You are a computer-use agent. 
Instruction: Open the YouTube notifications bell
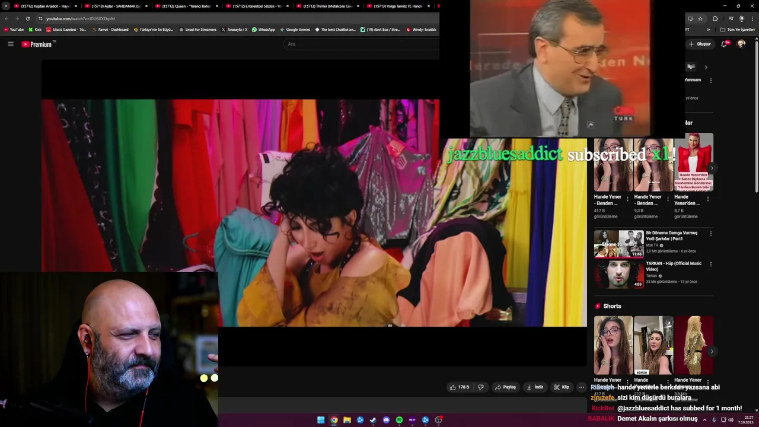725,44
